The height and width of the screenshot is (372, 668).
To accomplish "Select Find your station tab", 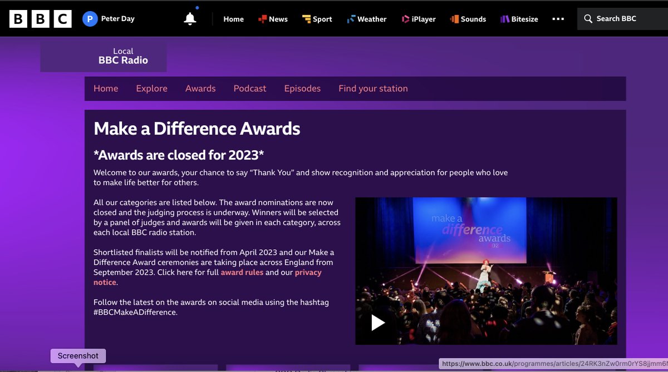I will point(373,88).
